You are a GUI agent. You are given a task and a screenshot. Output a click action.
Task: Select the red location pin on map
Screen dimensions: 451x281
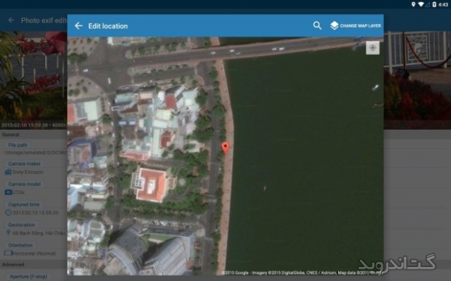[226, 147]
